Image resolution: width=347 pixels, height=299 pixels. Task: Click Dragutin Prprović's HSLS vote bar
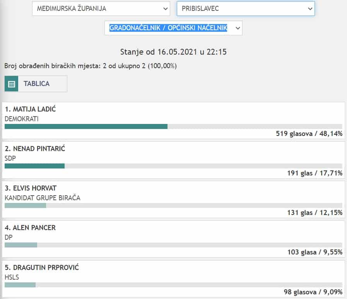20,285
